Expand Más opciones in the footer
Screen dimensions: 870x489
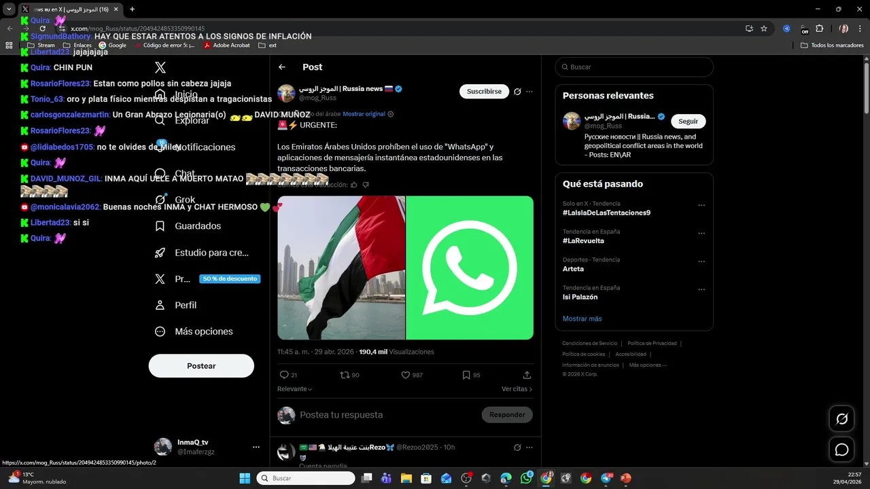[x=648, y=365]
